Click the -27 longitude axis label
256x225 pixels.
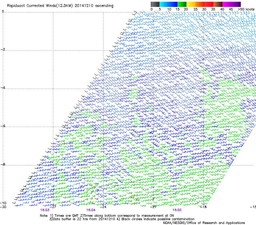click(x=53, y=207)
